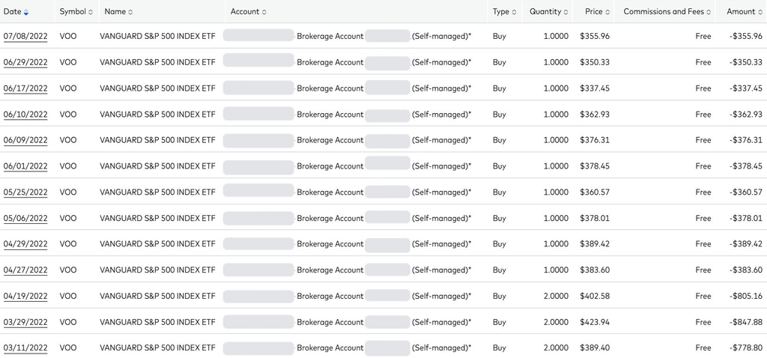Sort by the Amount column arrows
This screenshot has width=767, height=358.
(x=760, y=12)
